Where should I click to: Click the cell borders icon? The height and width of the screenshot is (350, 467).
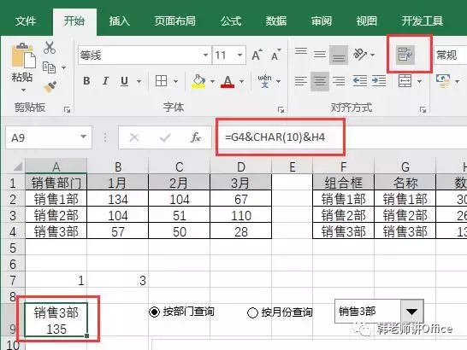pyautogui.click(x=161, y=80)
